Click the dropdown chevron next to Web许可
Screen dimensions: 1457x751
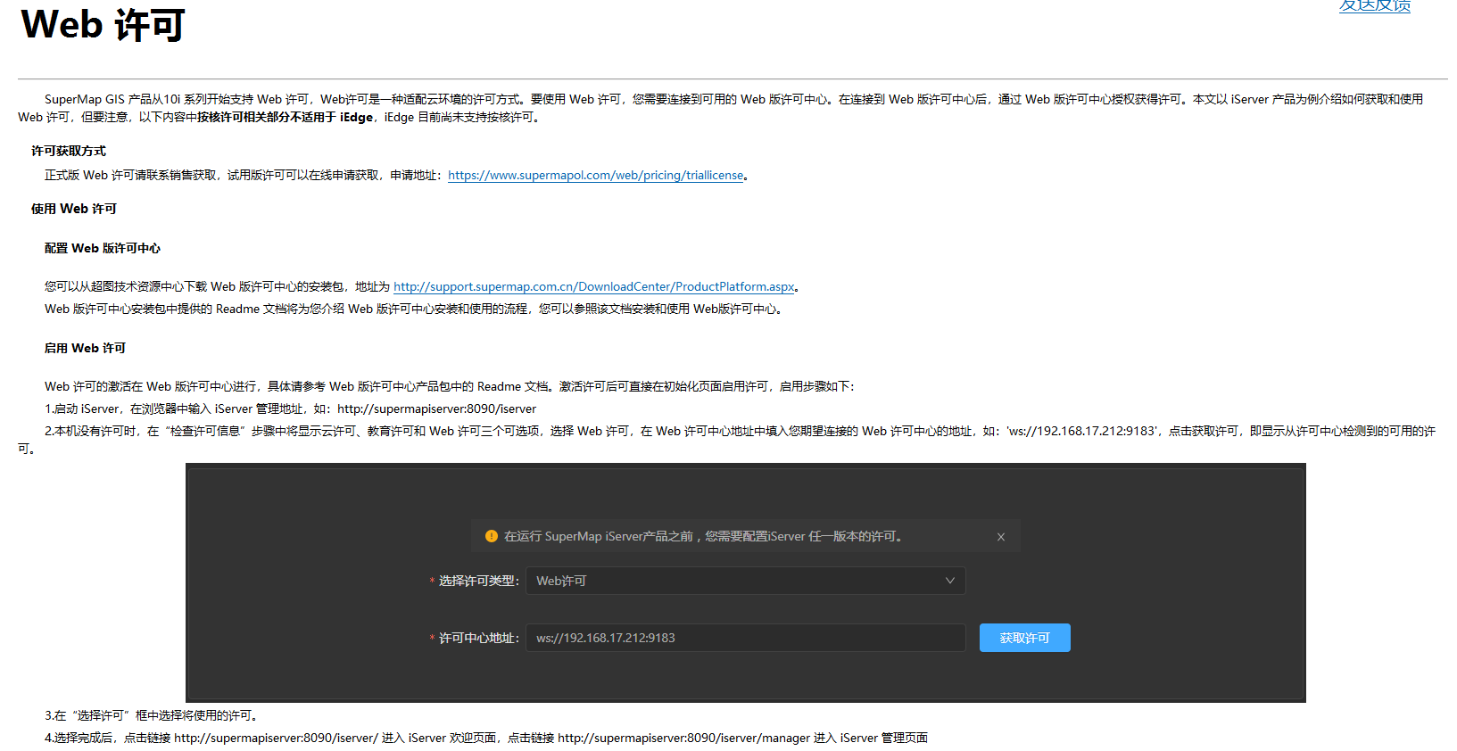(x=949, y=581)
